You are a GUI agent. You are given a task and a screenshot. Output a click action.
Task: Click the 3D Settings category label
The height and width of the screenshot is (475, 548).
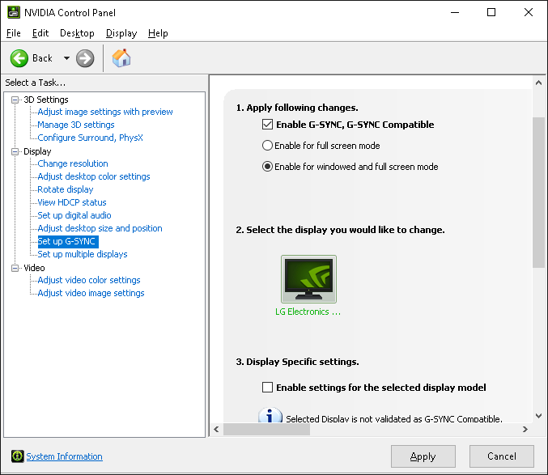point(46,100)
